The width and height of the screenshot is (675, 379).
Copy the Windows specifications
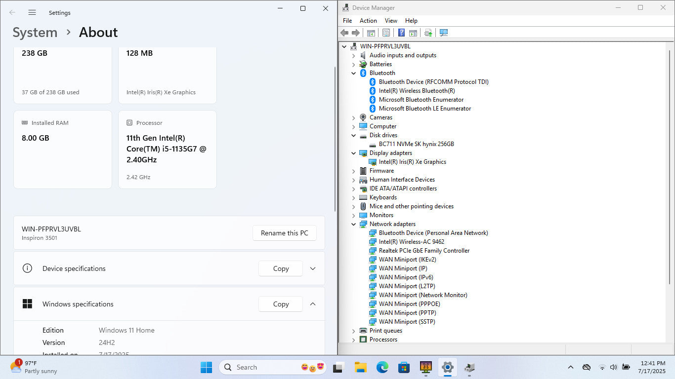pyautogui.click(x=281, y=304)
